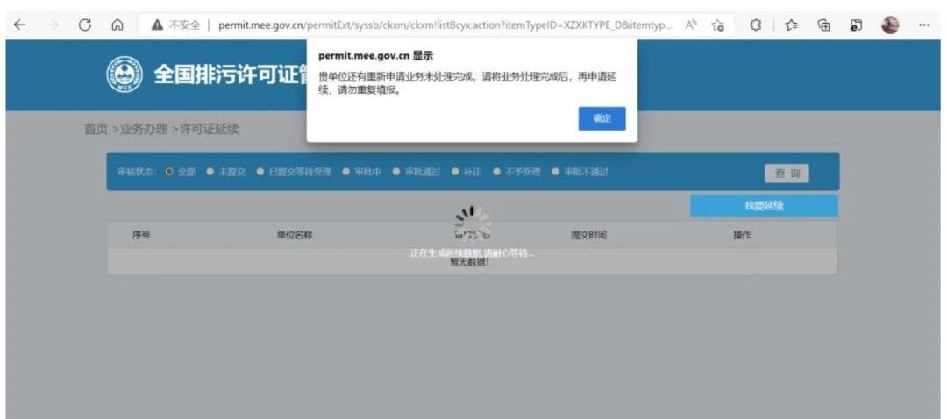
Task: Choose the 审批中 status filter
Action: (x=346, y=172)
